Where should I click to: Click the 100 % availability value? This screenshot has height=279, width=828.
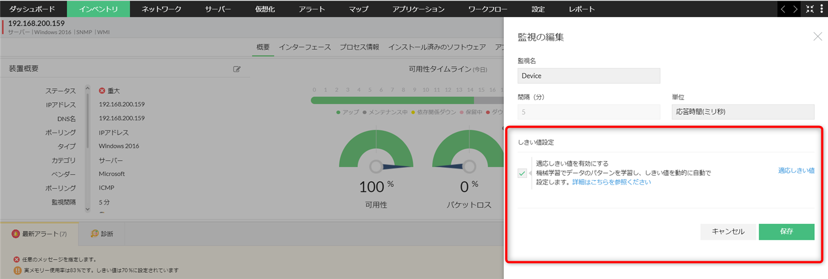376,186
